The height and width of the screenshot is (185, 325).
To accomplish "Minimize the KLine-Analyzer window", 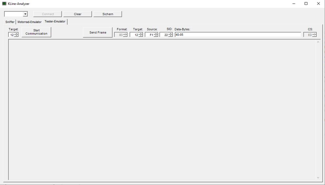I will pos(294,4).
